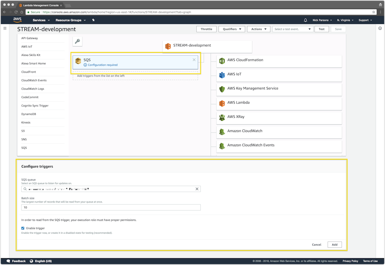Image resolution: width=385 pixels, height=265 pixels.
Task: Open the Select a test event dropdown
Action: pyautogui.click(x=293, y=29)
